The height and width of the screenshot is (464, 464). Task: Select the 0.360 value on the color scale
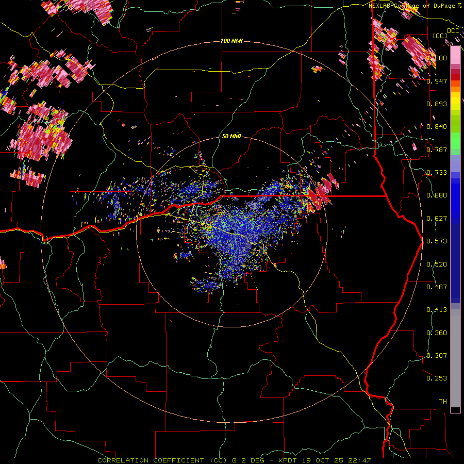click(x=437, y=333)
